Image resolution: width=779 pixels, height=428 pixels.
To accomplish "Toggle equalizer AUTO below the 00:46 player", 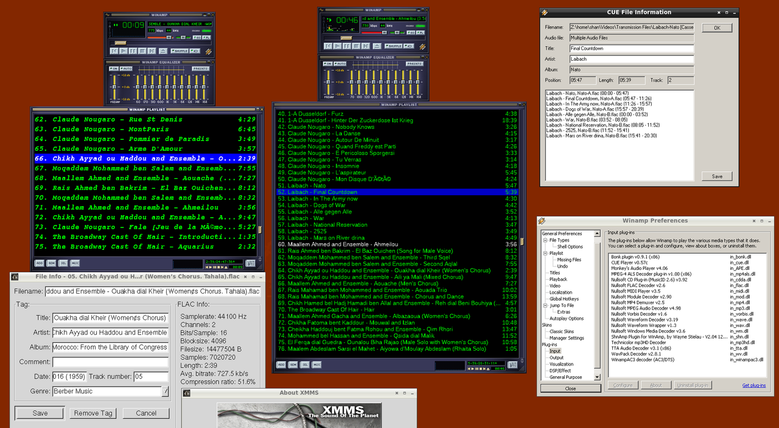I will [340, 64].
